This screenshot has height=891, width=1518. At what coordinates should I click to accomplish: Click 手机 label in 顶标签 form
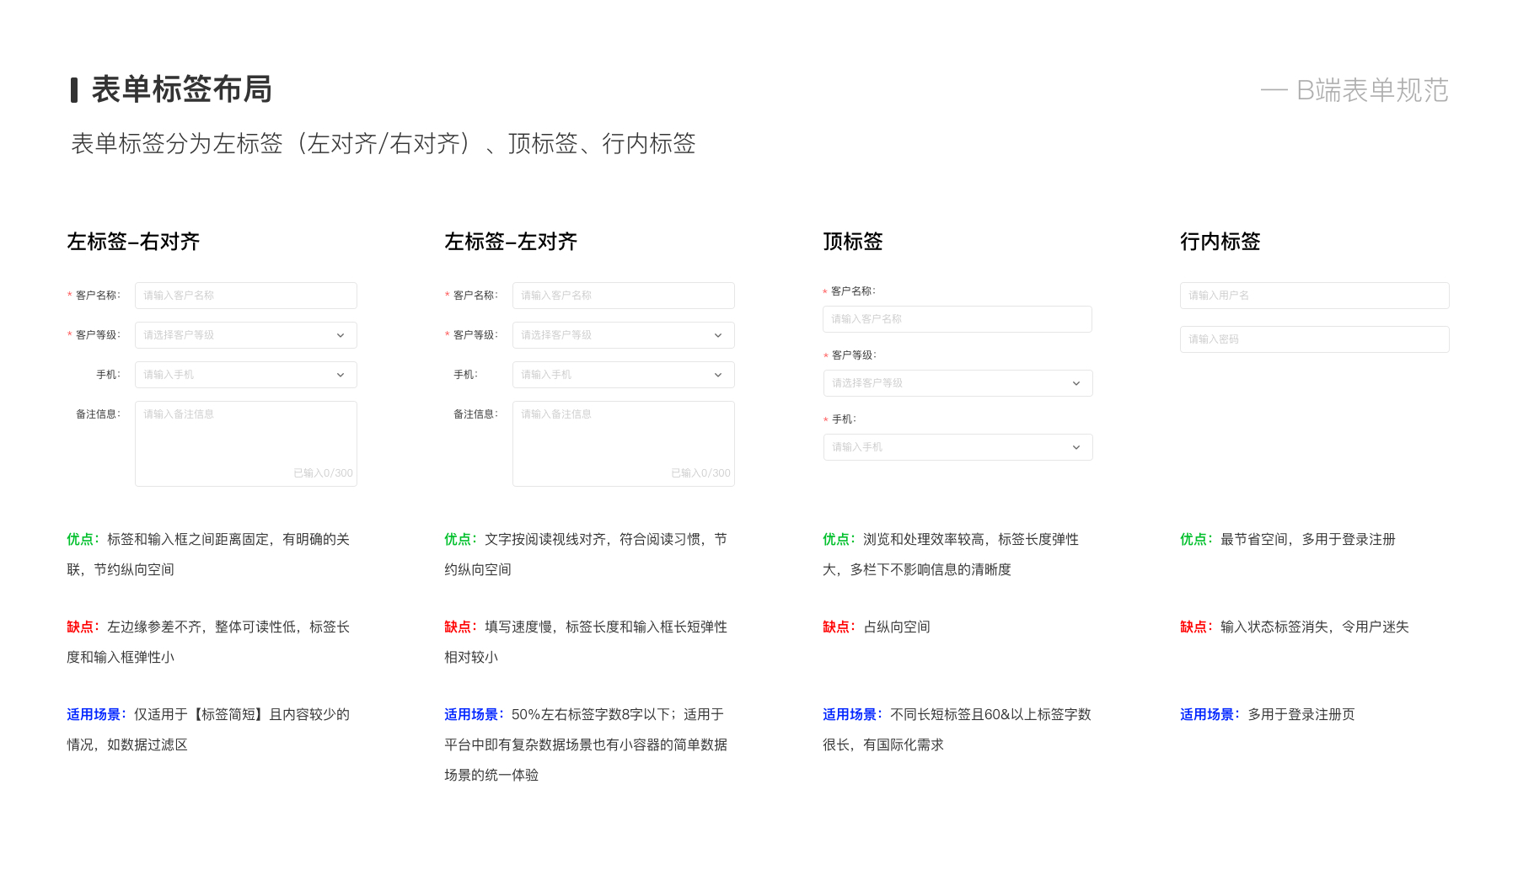click(844, 419)
